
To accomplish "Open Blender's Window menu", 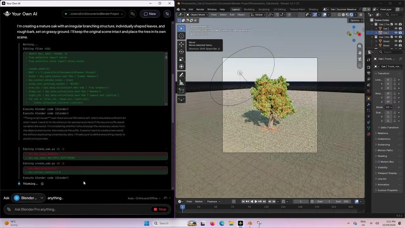I will click(x=212, y=9).
